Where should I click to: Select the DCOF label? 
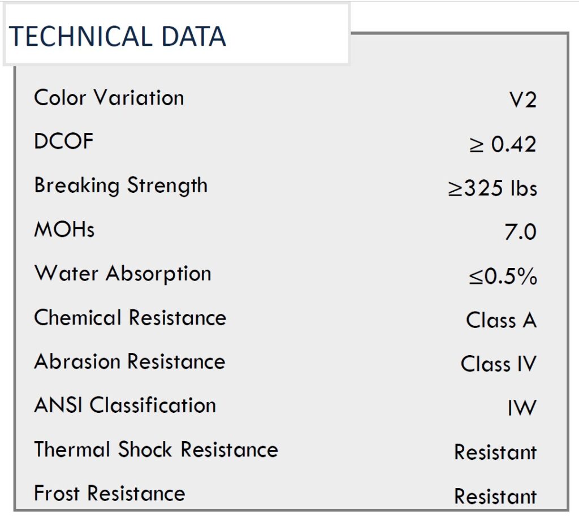(63, 141)
